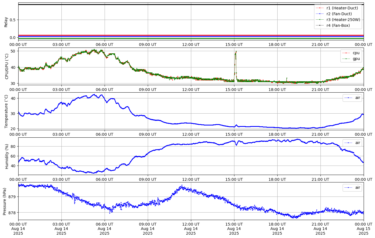The image size is (375, 238).
Task: Click the 12:00 UT Aug 14 bottom tick label
Action: coord(191,229)
